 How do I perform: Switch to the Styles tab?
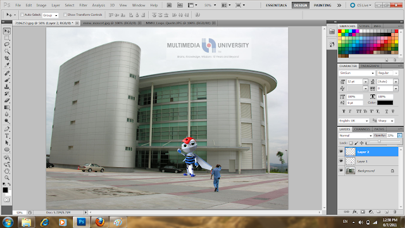tap(364, 26)
